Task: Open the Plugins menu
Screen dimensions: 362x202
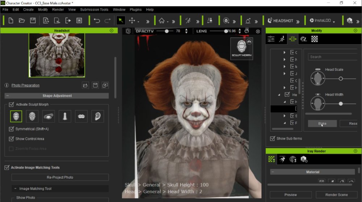Action: click(x=135, y=9)
